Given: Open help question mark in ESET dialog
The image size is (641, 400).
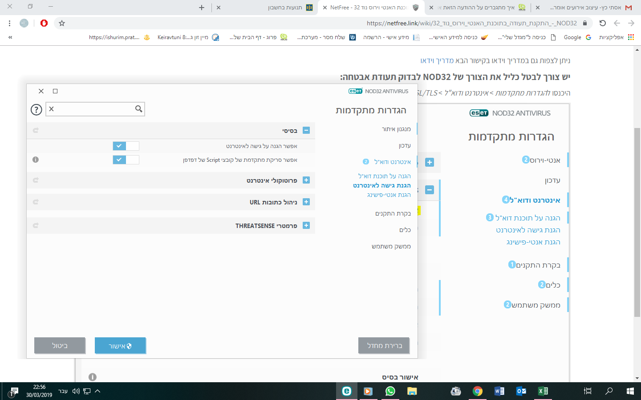Looking at the screenshot, I should [37, 109].
